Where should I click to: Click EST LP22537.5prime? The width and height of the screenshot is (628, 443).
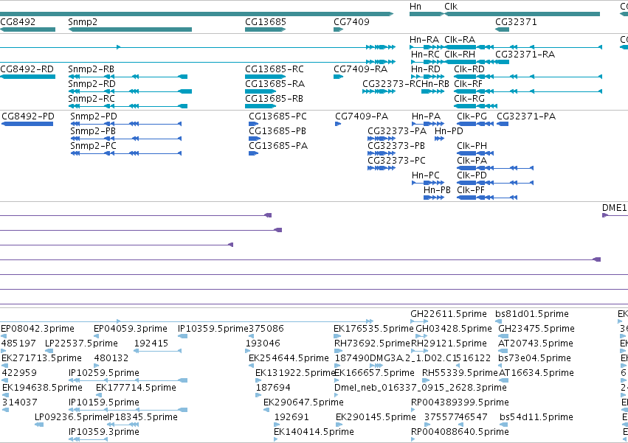[81, 343]
